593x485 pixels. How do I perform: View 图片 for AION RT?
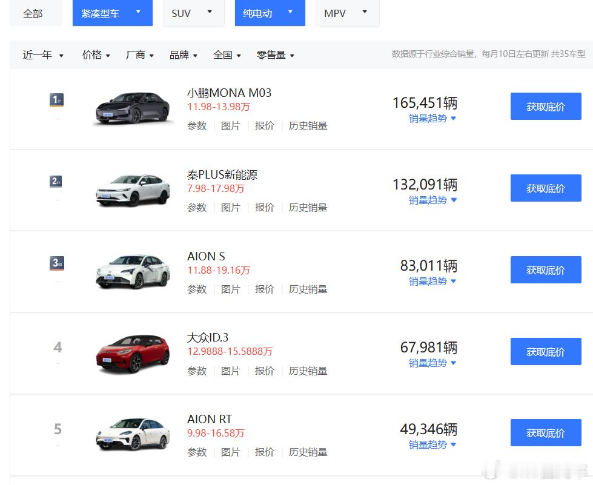pos(231,452)
